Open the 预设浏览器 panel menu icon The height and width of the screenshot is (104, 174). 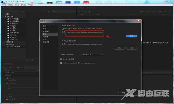[x=12, y=64]
